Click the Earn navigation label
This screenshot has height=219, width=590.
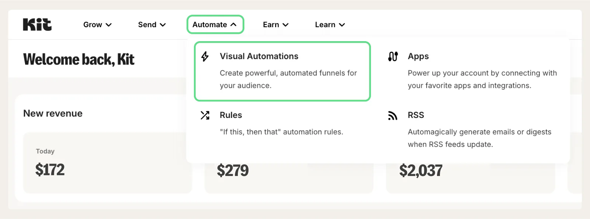click(x=271, y=25)
